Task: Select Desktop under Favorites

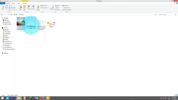Action: (7, 20)
